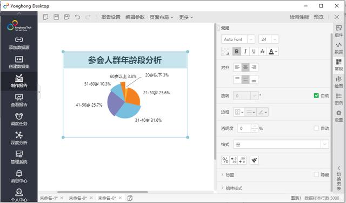
Task: Switch to the 组件 panel
Action: pyautogui.click(x=339, y=31)
